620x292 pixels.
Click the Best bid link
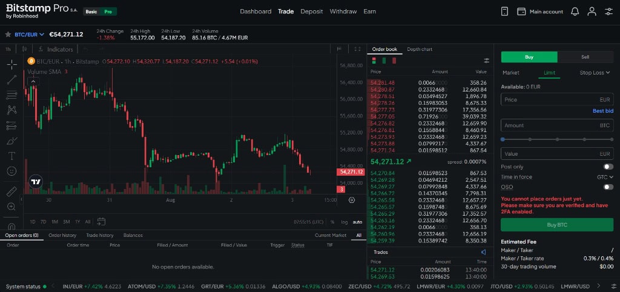click(x=603, y=111)
